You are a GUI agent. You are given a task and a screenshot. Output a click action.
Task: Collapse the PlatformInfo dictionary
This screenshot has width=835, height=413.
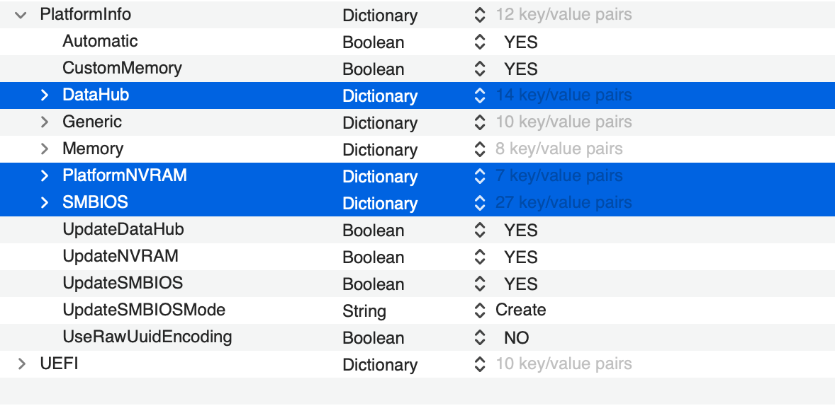click(20, 15)
